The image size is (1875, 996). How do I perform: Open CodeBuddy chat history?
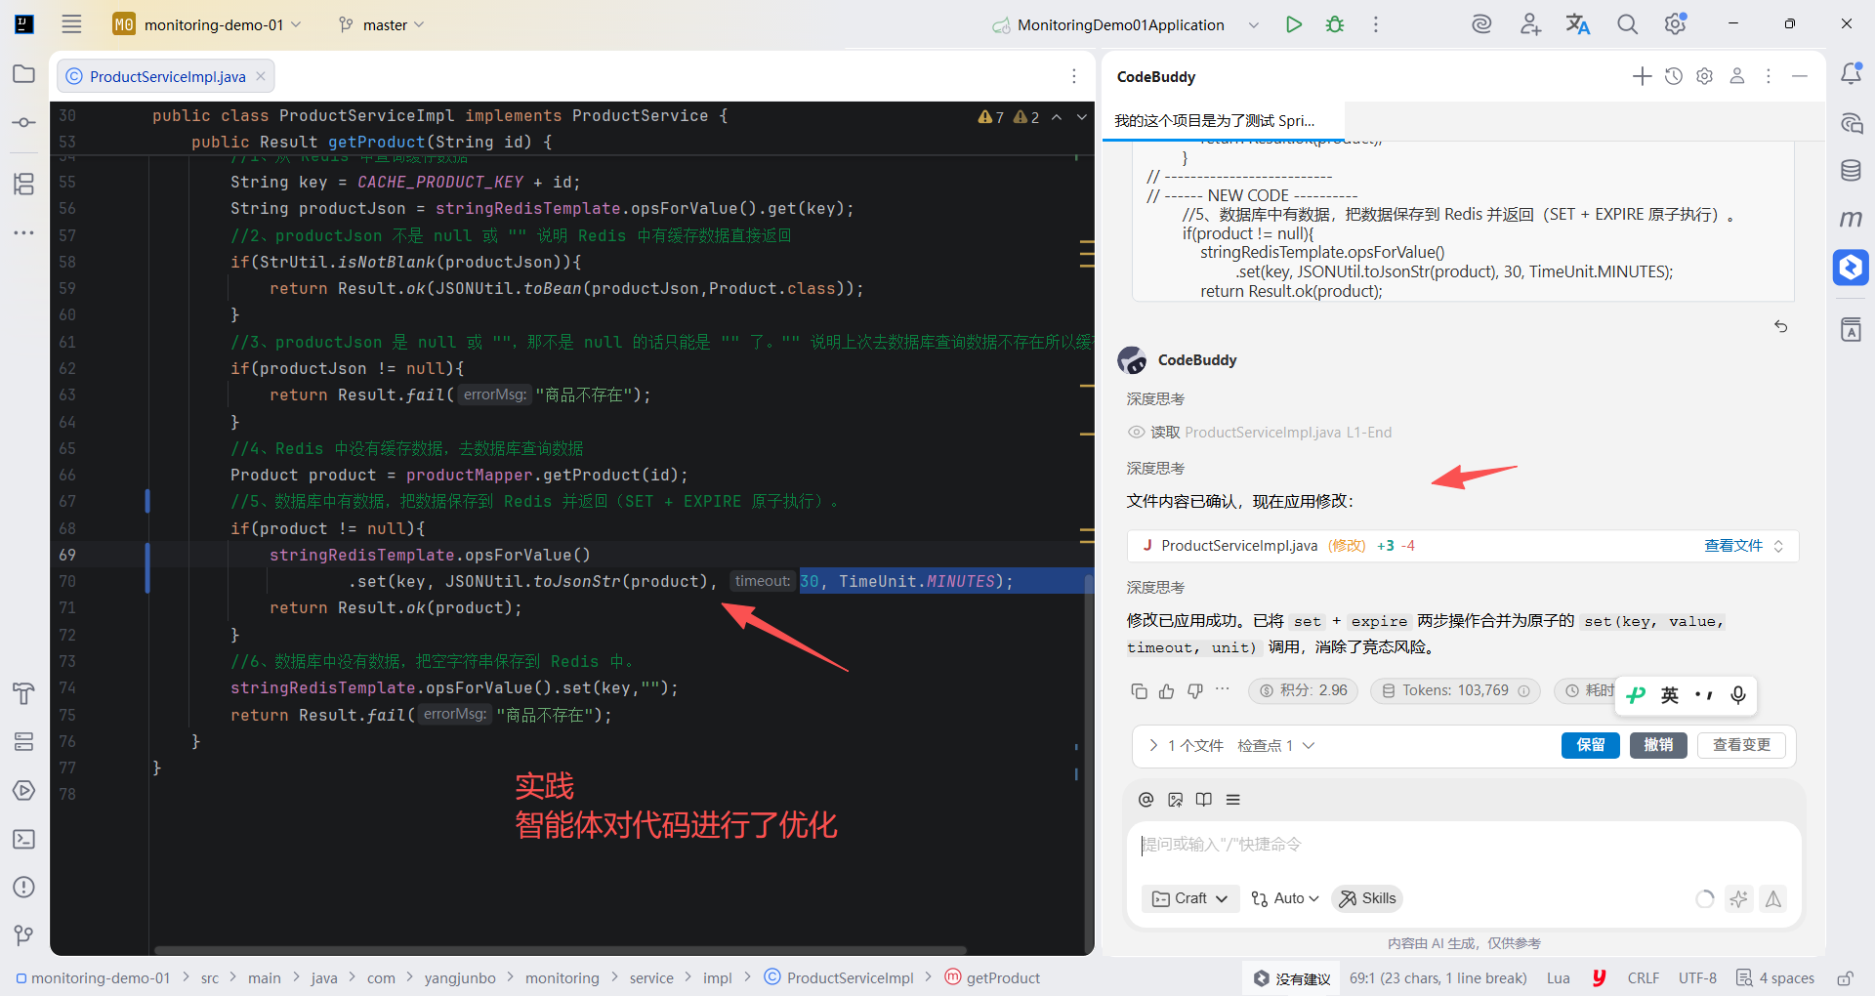(1674, 76)
